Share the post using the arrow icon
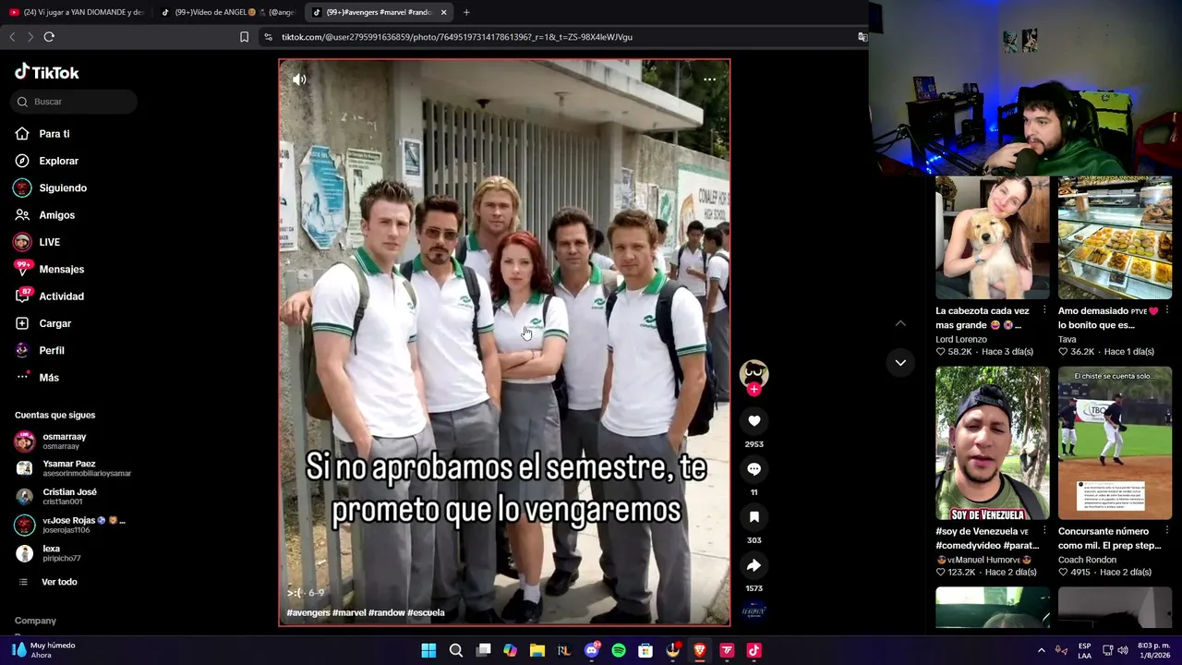 754,565
